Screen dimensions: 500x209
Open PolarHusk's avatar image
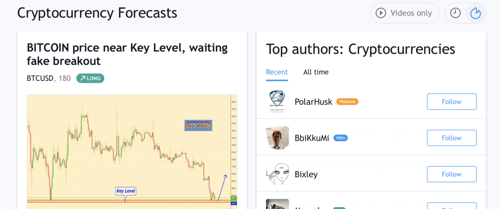(x=277, y=101)
